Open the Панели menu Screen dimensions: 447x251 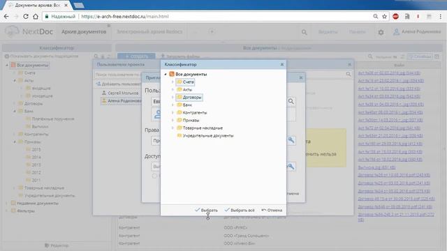(357, 32)
